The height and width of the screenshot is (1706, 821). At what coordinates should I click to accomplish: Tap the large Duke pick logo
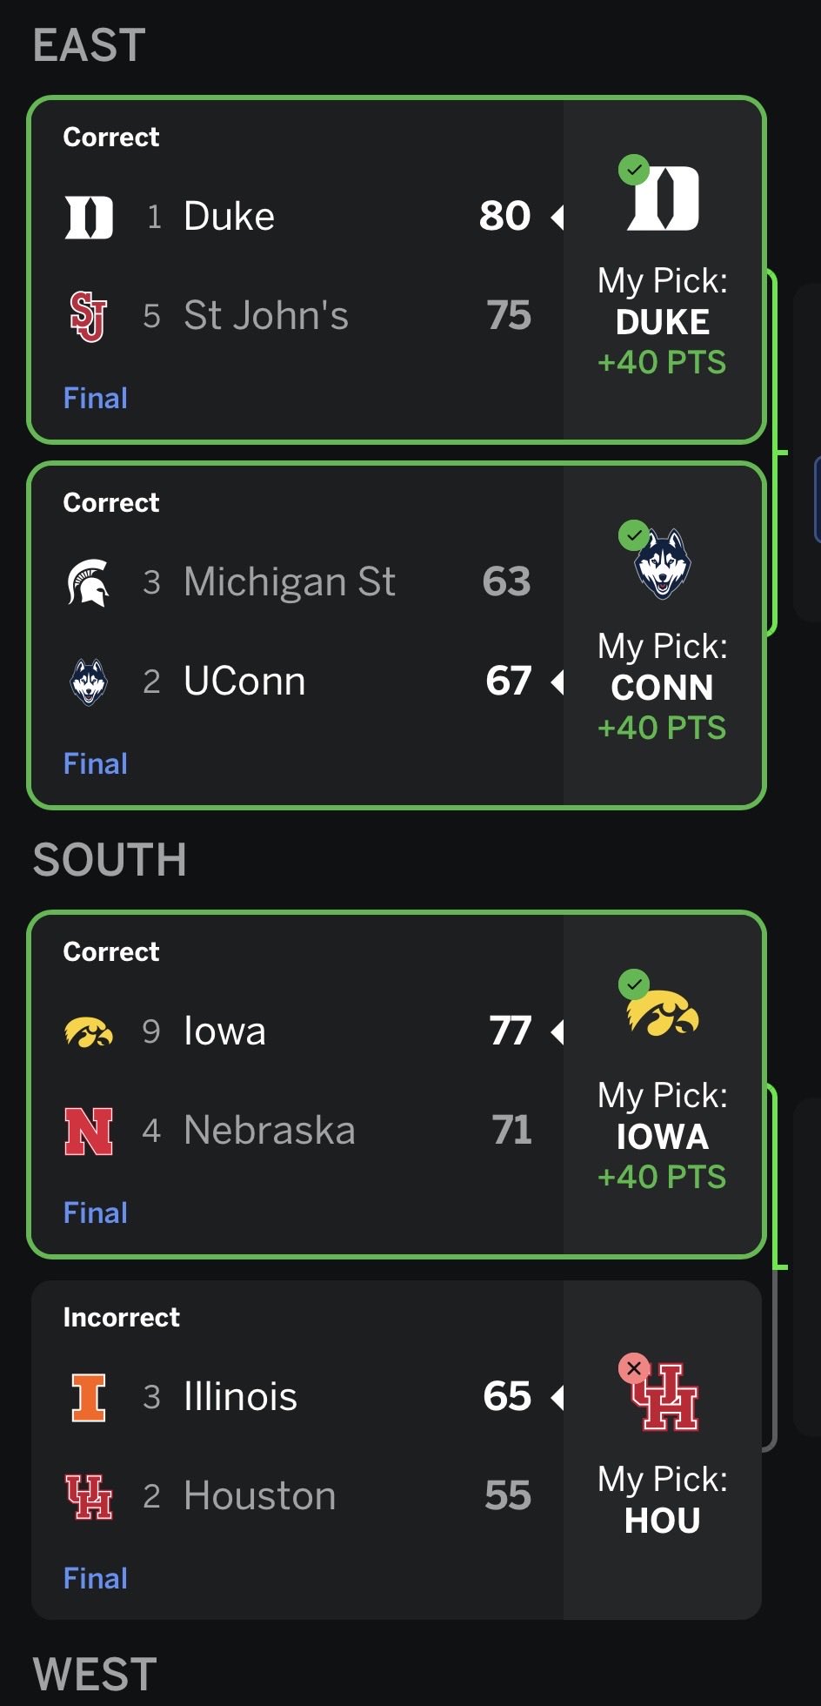pos(664,198)
